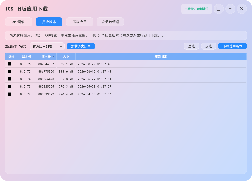Minimize the window with the dash icon
The image size is (252, 181).
(230, 9)
